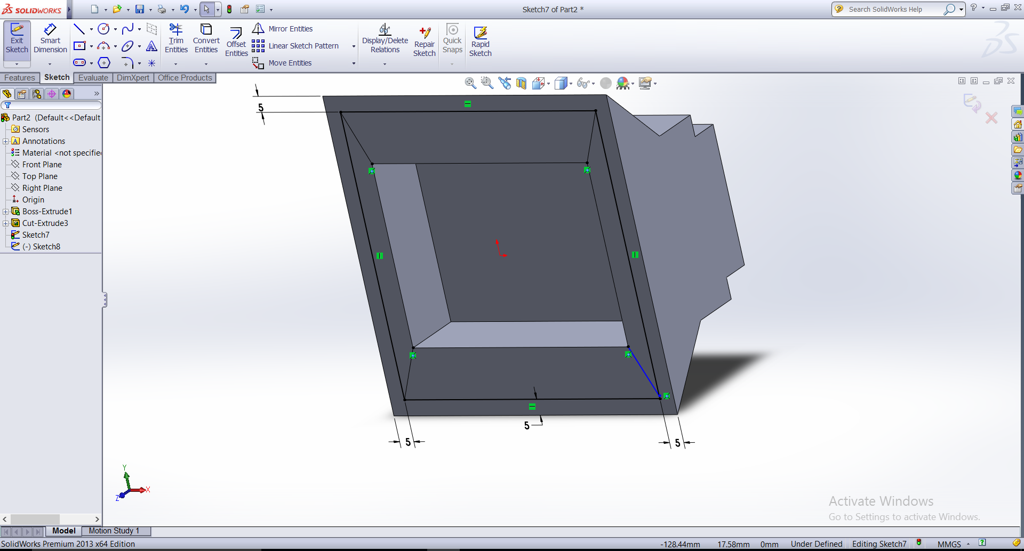Expand Circle tool dropdown arrow
The height and width of the screenshot is (551, 1024).
point(115,29)
